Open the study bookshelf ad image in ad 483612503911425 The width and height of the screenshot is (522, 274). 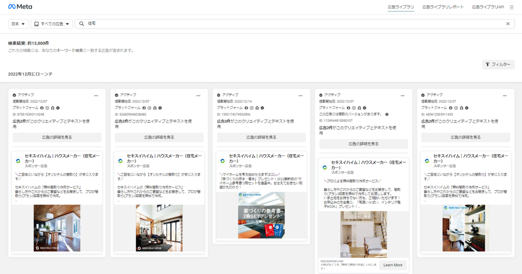coord(466,228)
